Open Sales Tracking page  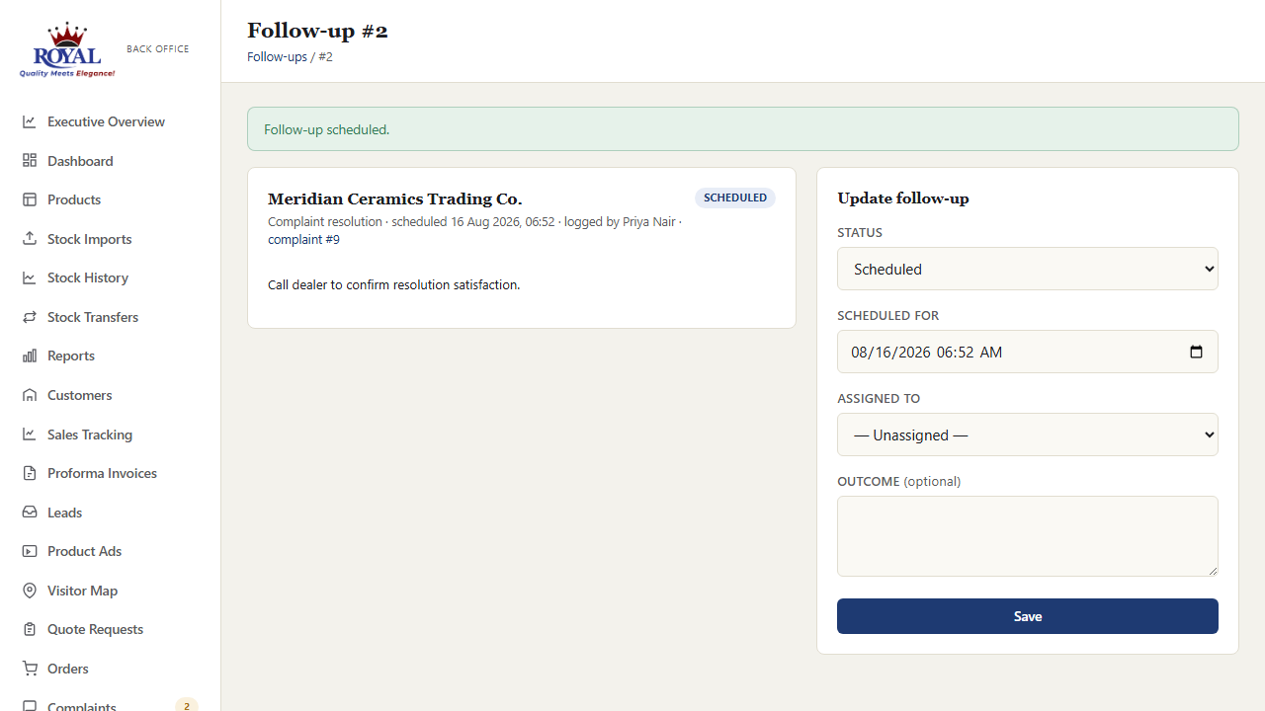(x=110, y=434)
